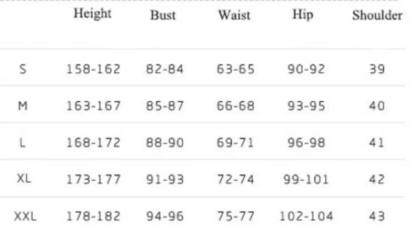The height and width of the screenshot is (235, 414).
Task: Click the S size row label
Action: 23,69
